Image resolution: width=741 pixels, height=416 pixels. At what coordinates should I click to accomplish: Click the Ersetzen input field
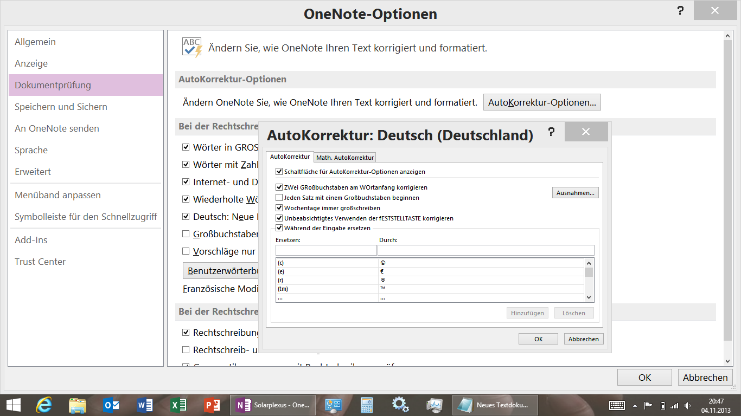pyautogui.click(x=326, y=250)
